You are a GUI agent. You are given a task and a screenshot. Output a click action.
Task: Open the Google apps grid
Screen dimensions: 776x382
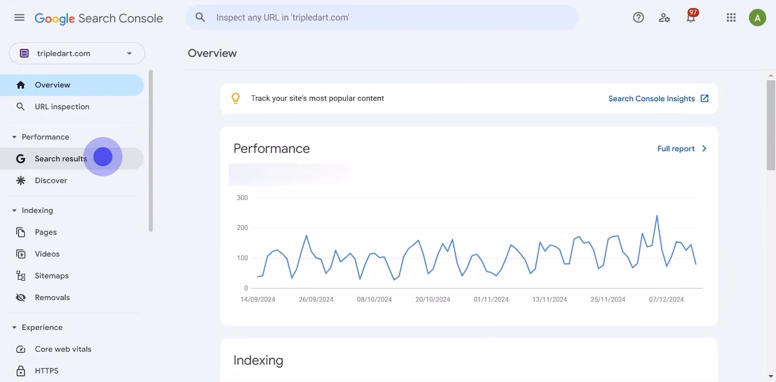coord(731,18)
